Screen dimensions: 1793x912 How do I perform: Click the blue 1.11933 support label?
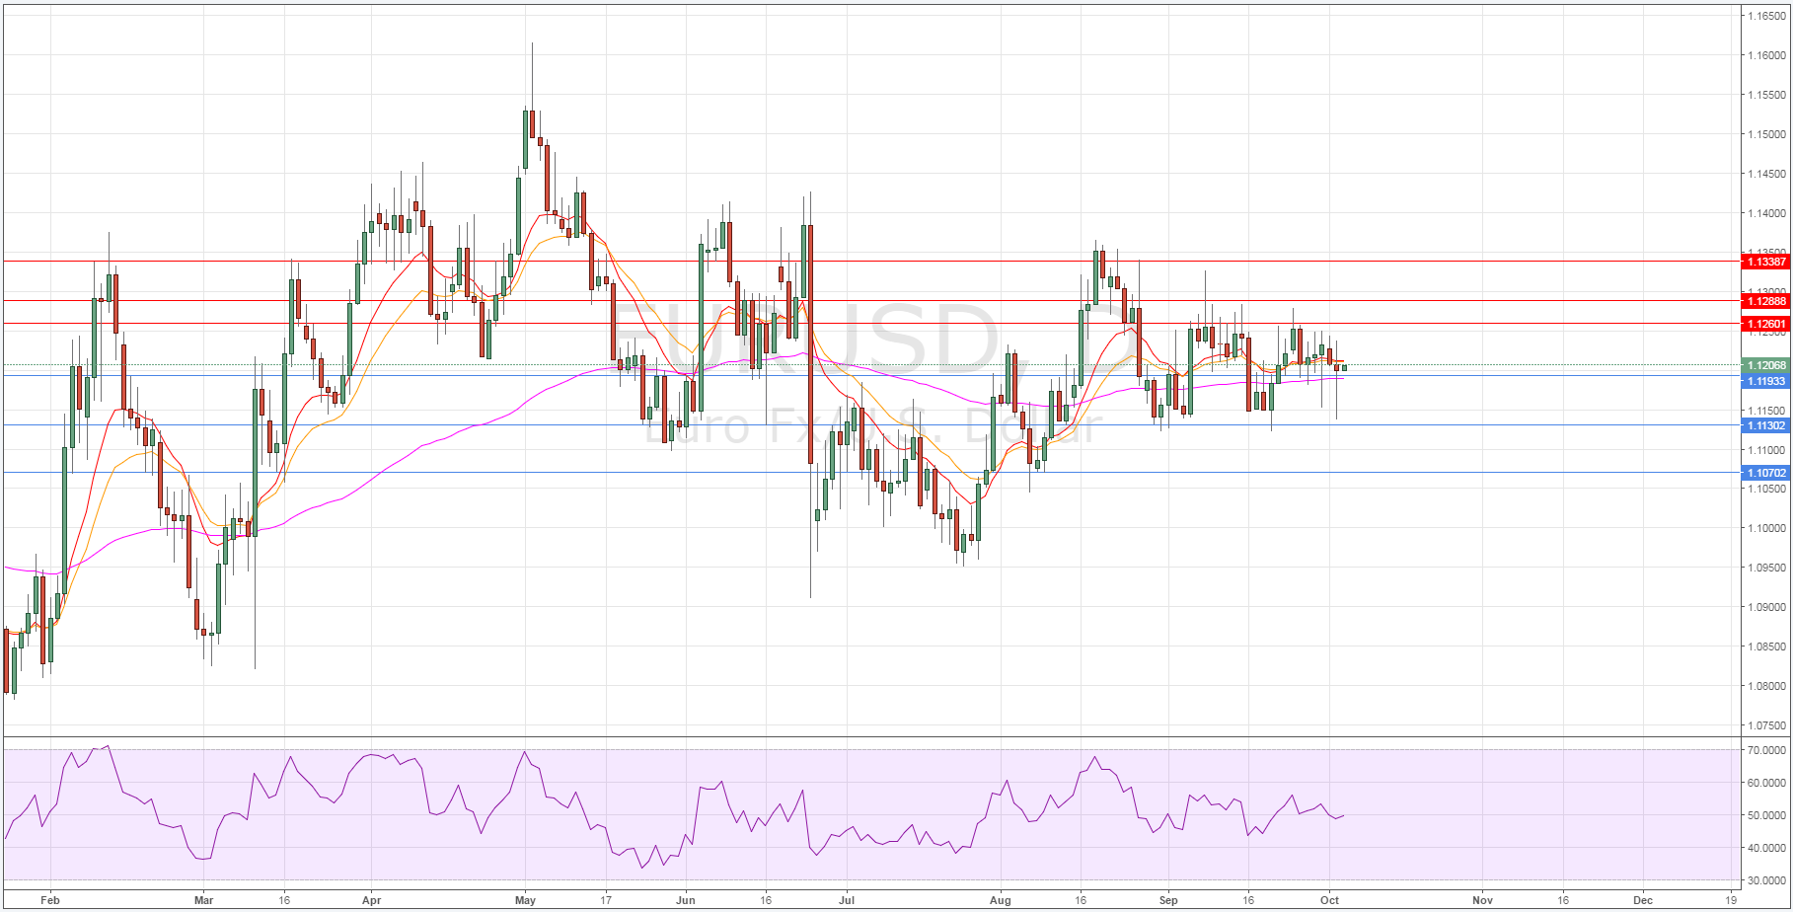1766,381
